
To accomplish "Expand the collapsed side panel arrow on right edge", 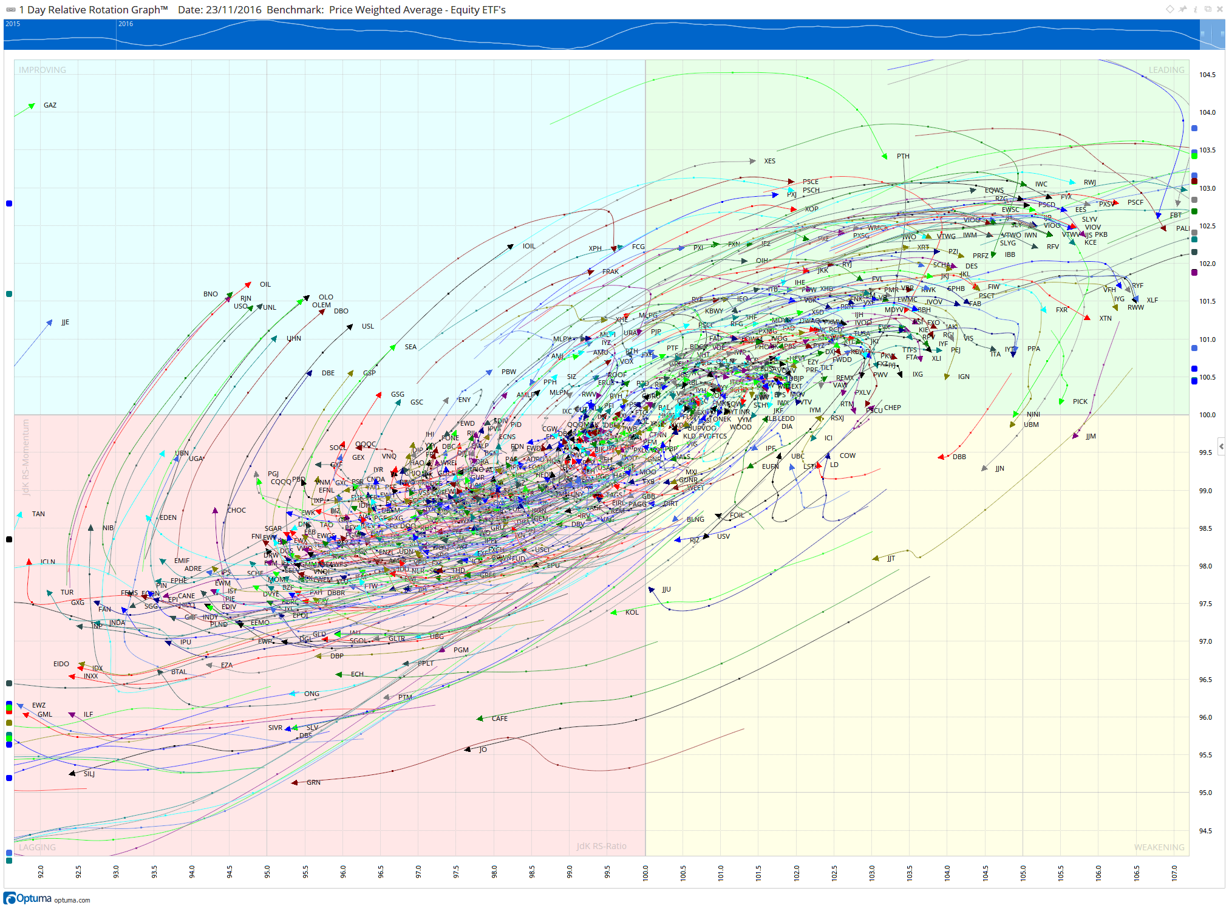I will 1221,446.
